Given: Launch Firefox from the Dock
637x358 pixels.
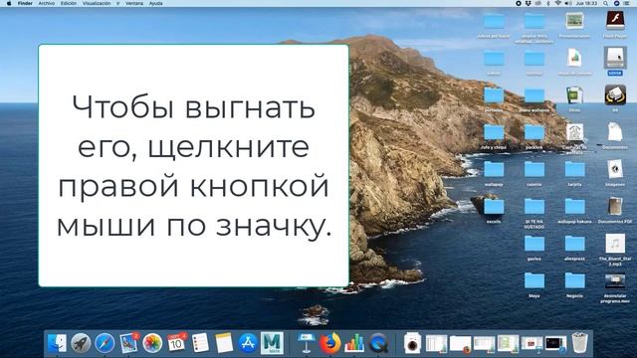Looking at the screenshot, I should [329, 343].
